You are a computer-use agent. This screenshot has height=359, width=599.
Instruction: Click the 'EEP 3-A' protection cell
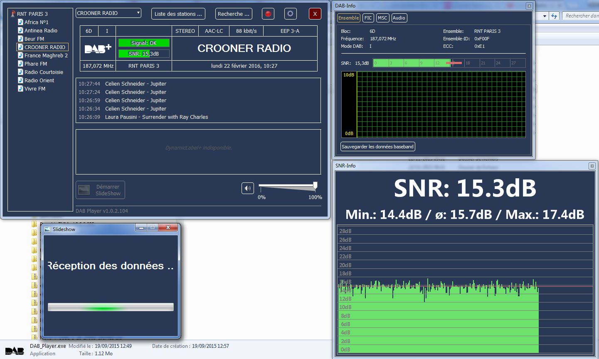[x=290, y=31]
